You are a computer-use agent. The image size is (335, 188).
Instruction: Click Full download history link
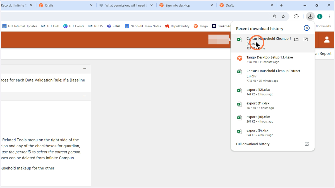(x=253, y=144)
